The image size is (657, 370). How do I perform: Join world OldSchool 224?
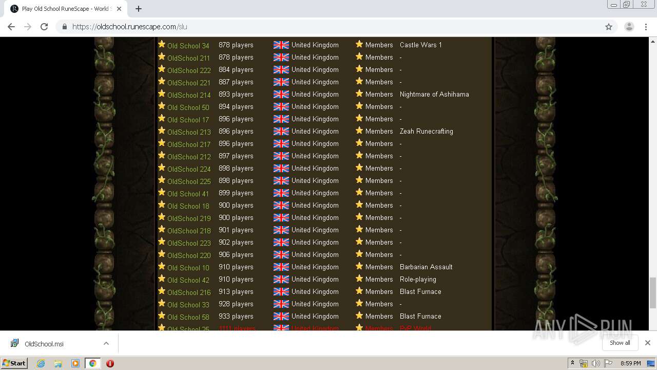coord(189,169)
